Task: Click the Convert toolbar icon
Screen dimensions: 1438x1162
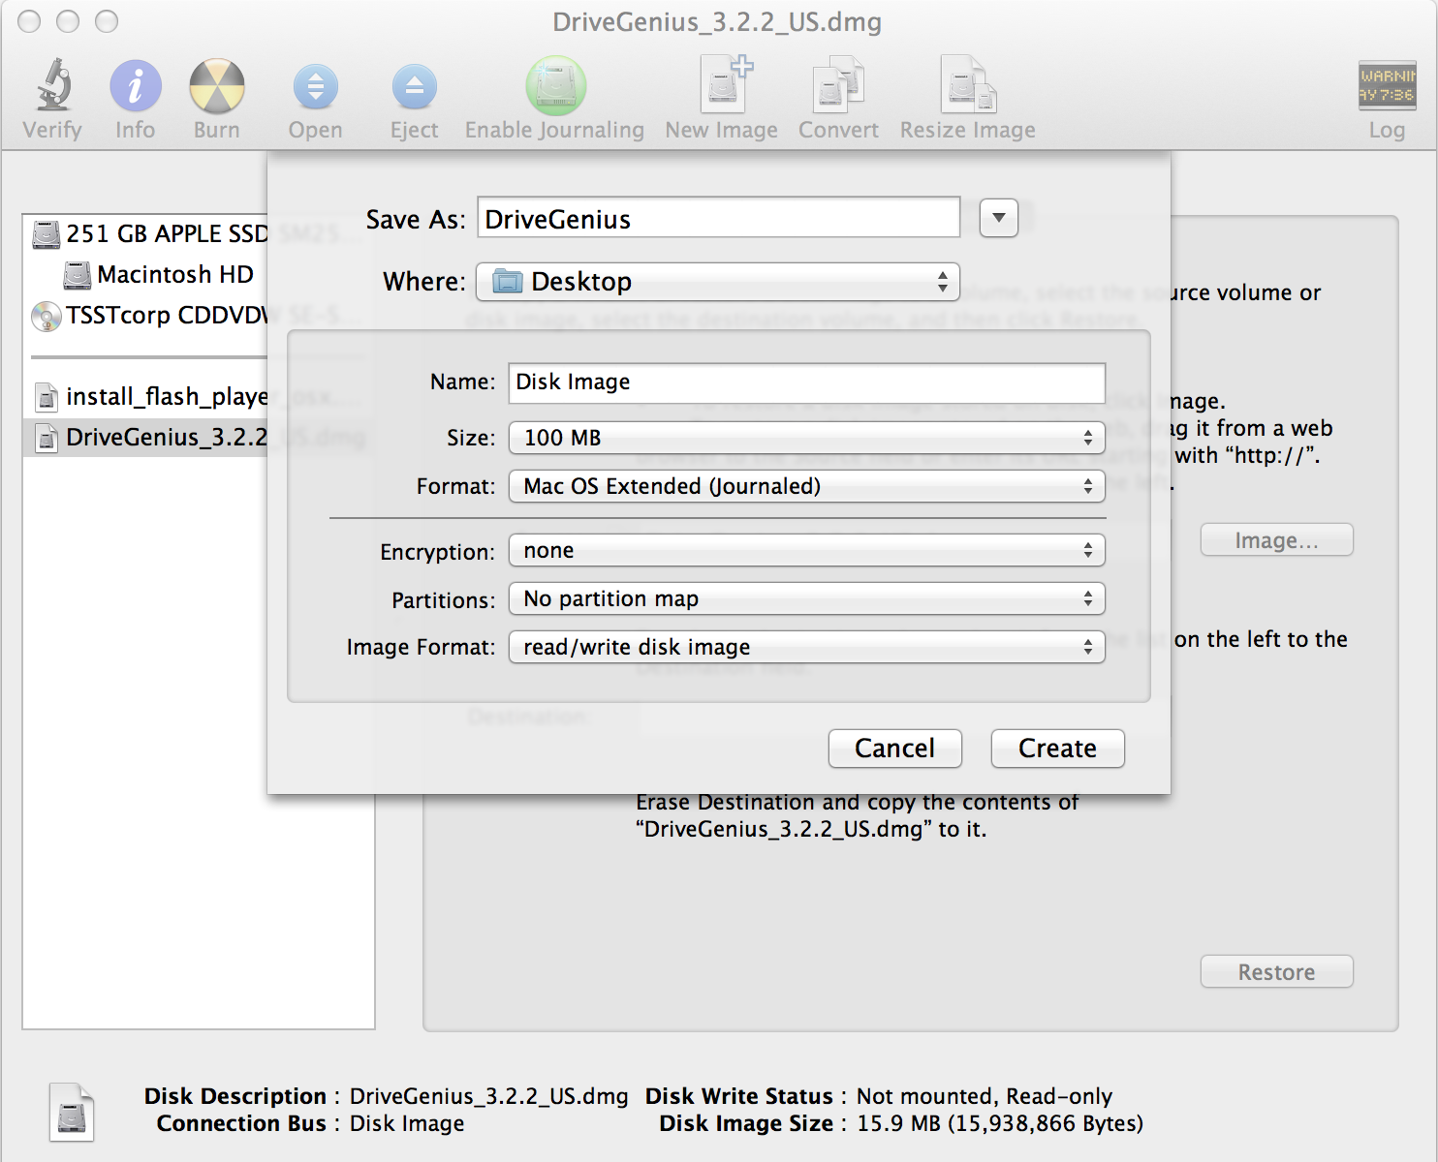Action: pos(838,85)
